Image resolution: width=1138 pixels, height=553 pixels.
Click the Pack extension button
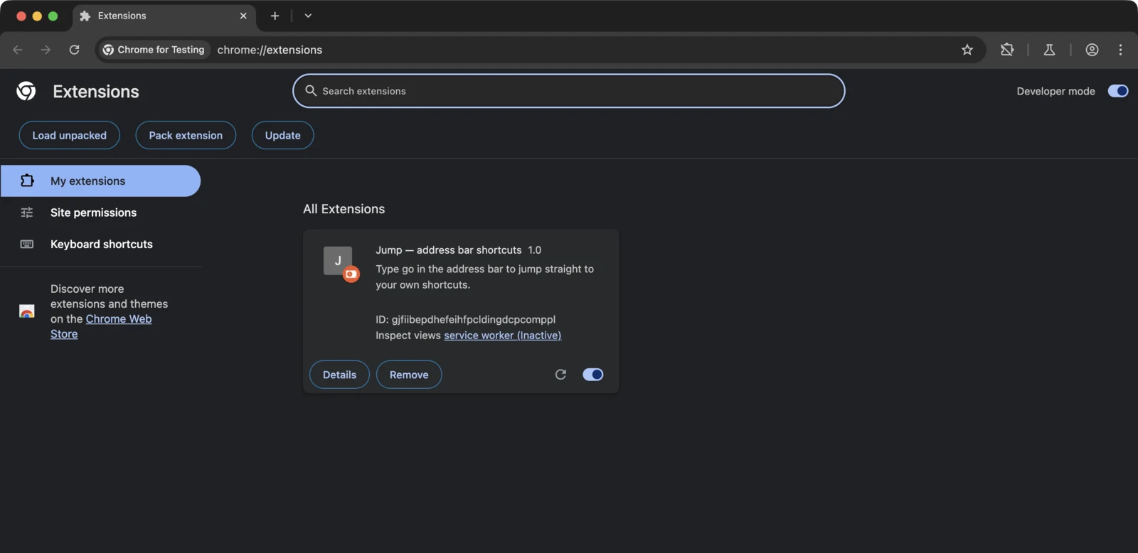pyautogui.click(x=186, y=135)
